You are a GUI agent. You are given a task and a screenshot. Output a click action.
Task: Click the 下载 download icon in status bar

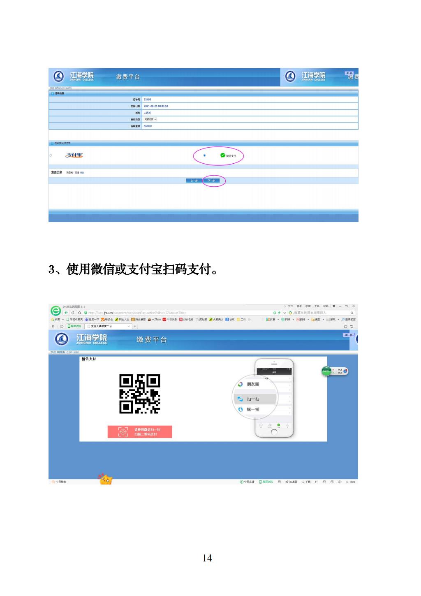(x=306, y=482)
